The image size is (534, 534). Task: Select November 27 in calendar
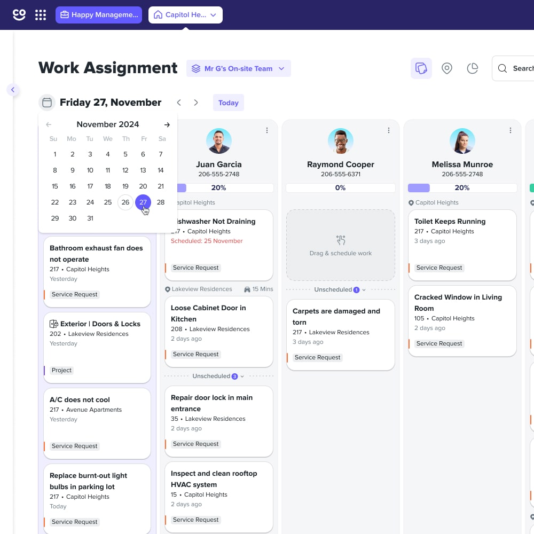(x=143, y=202)
